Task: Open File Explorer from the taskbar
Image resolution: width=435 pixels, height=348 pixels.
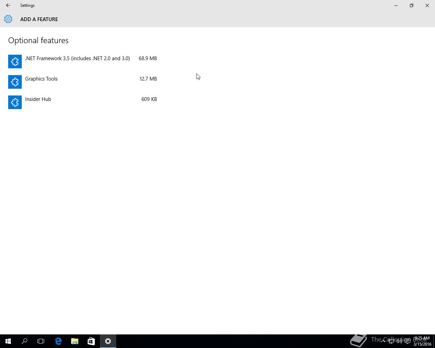Action: 74,341
